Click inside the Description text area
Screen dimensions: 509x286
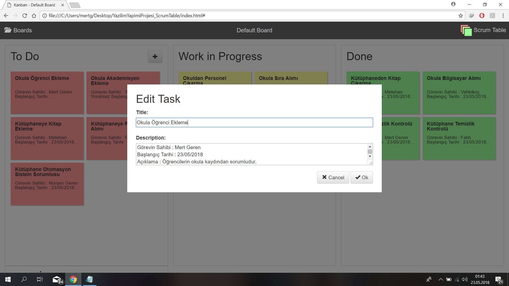point(251,154)
